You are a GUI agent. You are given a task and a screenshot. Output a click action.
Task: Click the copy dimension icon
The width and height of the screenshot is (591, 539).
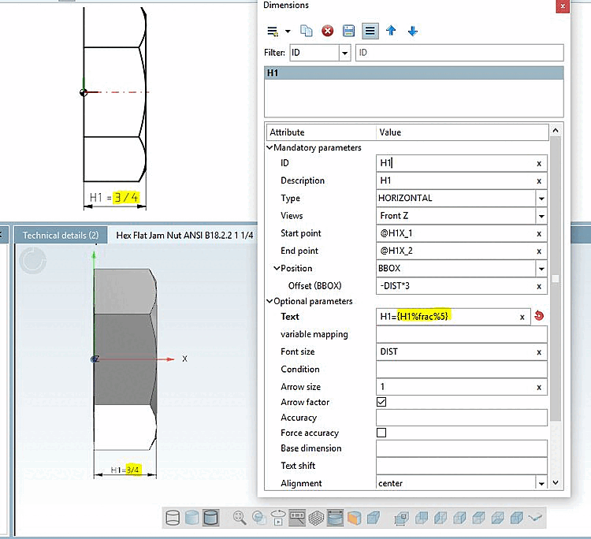[x=307, y=32]
